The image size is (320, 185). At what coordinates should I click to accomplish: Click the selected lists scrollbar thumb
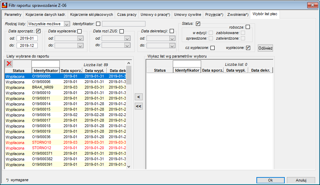pyautogui.click(x=129, y=75)
